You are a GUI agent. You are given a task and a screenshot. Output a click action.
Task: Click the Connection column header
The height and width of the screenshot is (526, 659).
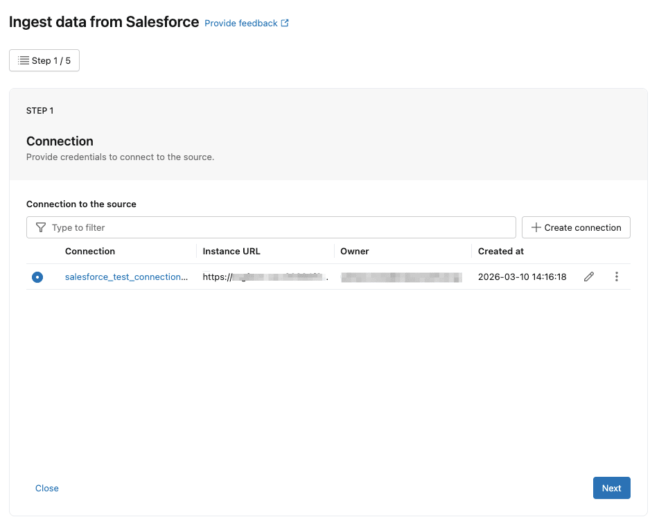pyautogui.click(x=89, y=251)
